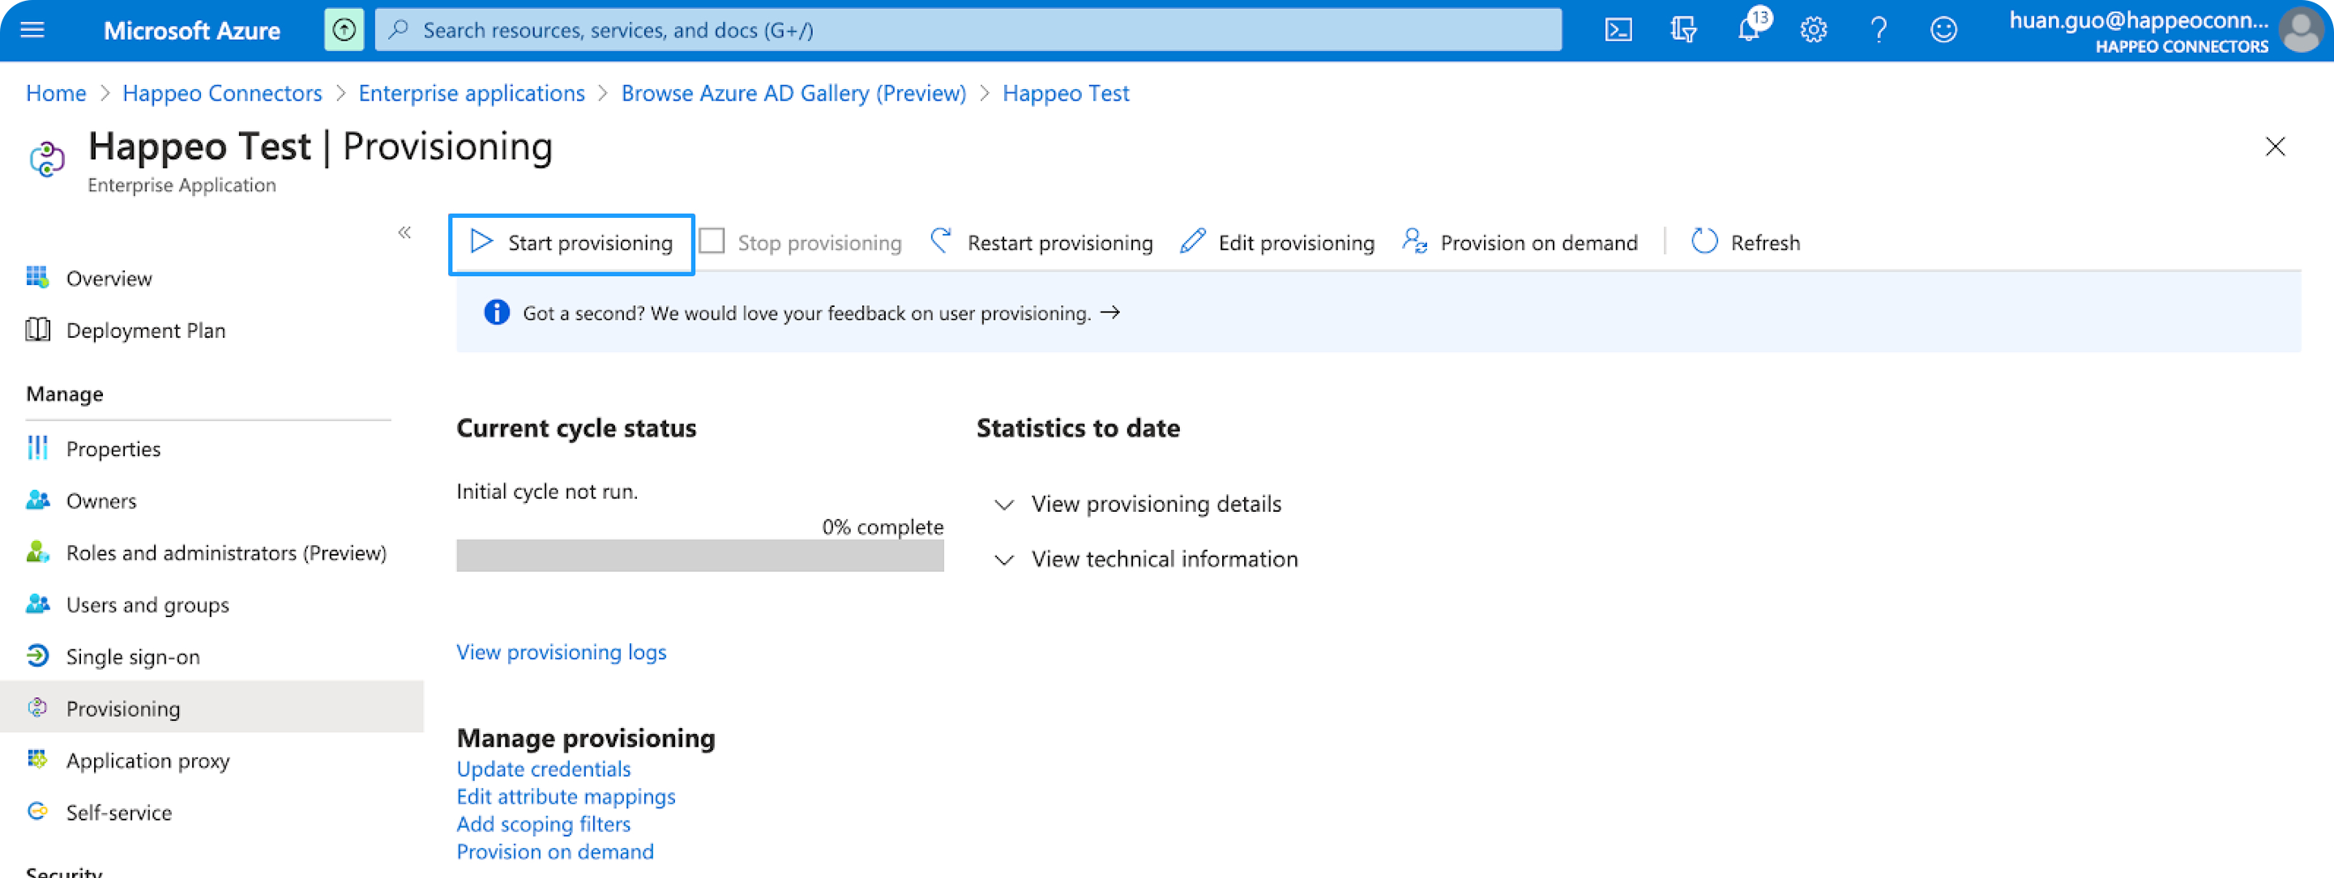Open Directory and subscription filter icon
The image size is (2334, 878).
click(1683, 30)
